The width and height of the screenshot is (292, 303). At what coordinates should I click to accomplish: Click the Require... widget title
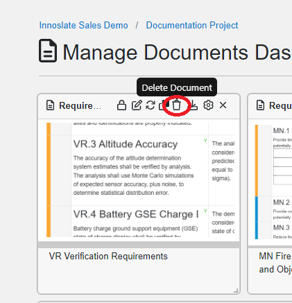80,105
